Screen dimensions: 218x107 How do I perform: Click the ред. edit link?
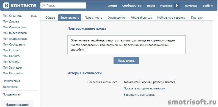click(x=34, y=16)
